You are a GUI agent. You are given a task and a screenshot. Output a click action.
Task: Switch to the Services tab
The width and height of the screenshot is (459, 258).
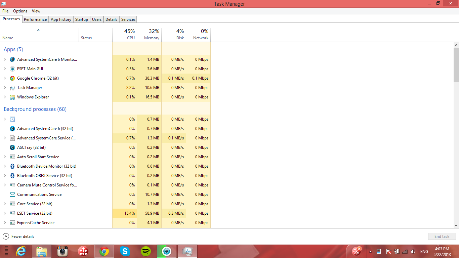click(x=128, y=19)
